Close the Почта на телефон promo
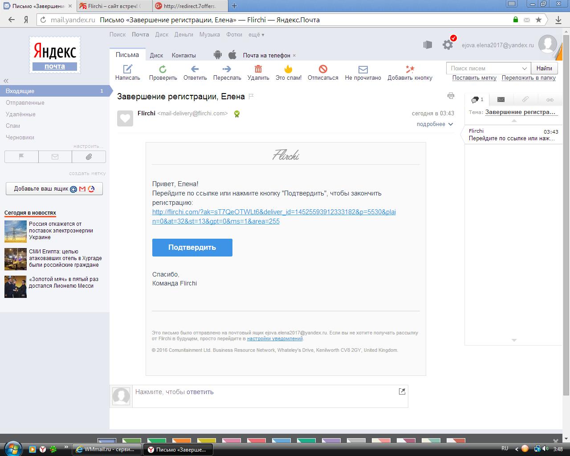The width and height of the screenshot is (570, 456). tap(294, 56)
